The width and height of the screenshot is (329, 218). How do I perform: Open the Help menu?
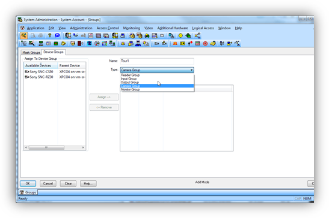pyautogui.click(x=238, y=28)
